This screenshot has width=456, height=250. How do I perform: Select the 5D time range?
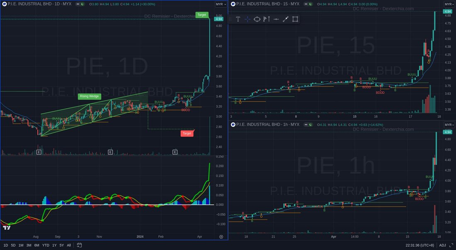(x=13, y=245)
